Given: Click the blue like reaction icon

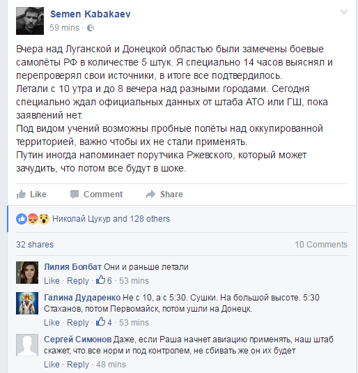Looking at the screenshot, I should coord(22,219).
